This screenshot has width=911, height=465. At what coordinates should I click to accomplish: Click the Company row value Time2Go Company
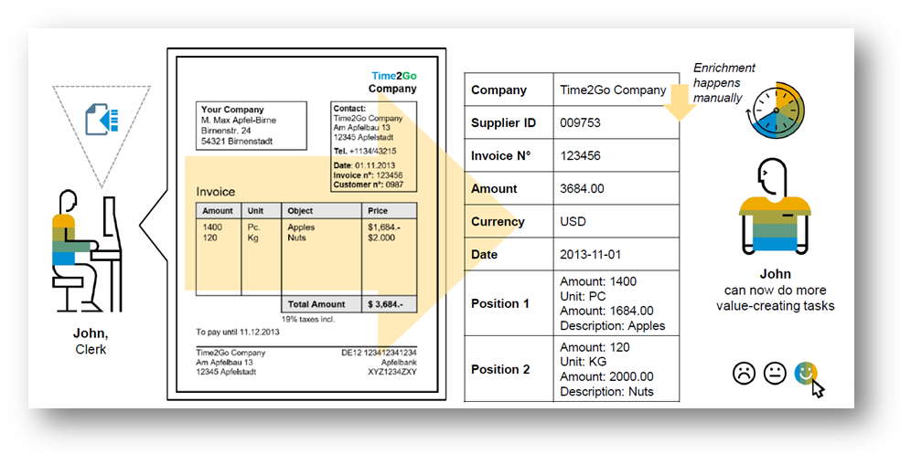pyautogui.click(x=613, y=90)
